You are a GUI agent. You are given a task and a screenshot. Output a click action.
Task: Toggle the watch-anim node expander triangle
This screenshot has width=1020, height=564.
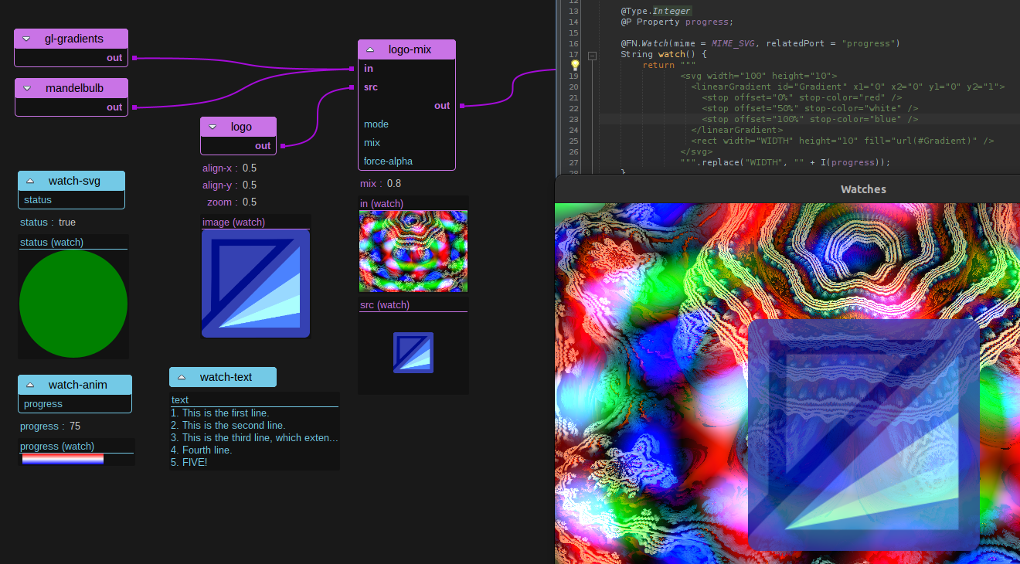tap(30, 385)
